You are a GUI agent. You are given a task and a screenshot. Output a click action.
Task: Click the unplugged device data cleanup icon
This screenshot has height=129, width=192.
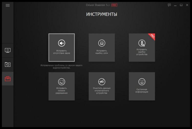[x=102, y=82]
